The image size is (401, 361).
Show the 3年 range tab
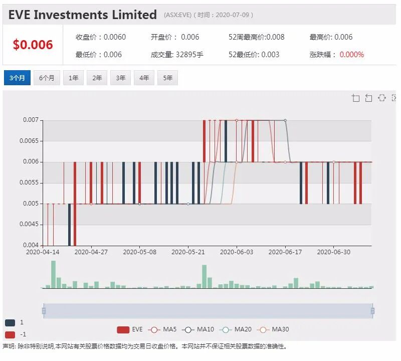coord(120,78)
